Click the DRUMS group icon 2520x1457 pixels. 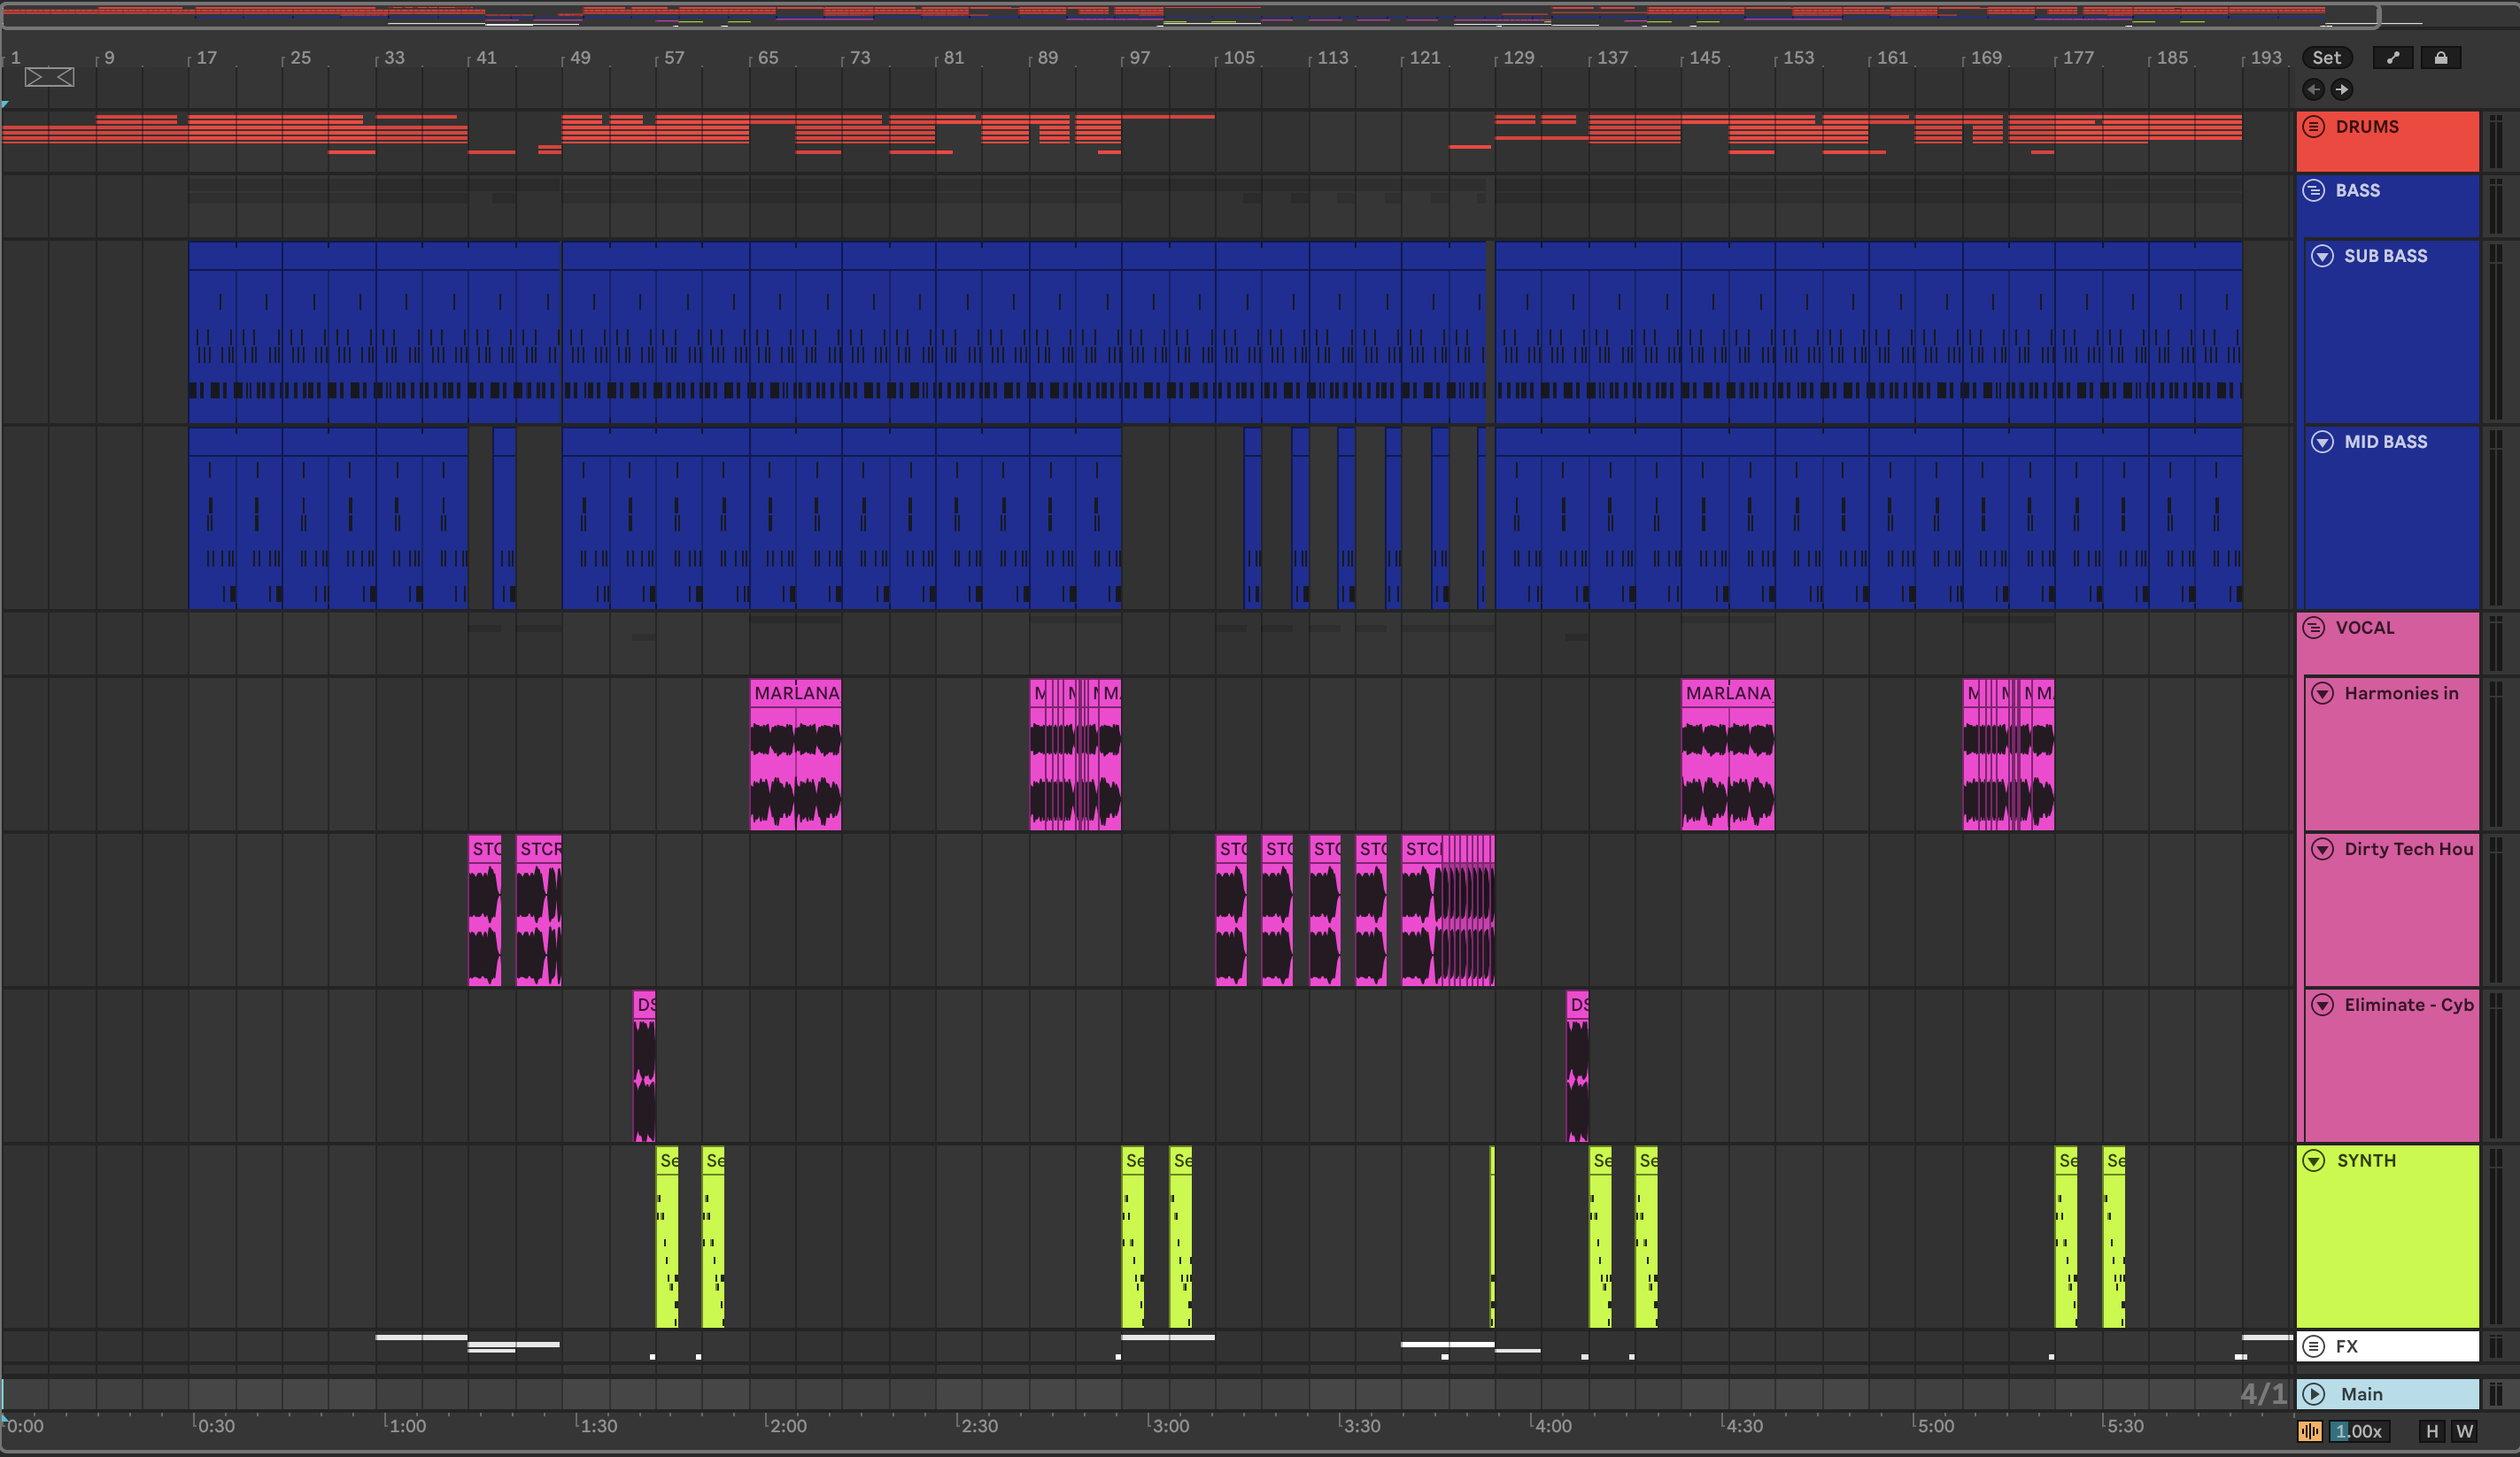point(2313,127)
